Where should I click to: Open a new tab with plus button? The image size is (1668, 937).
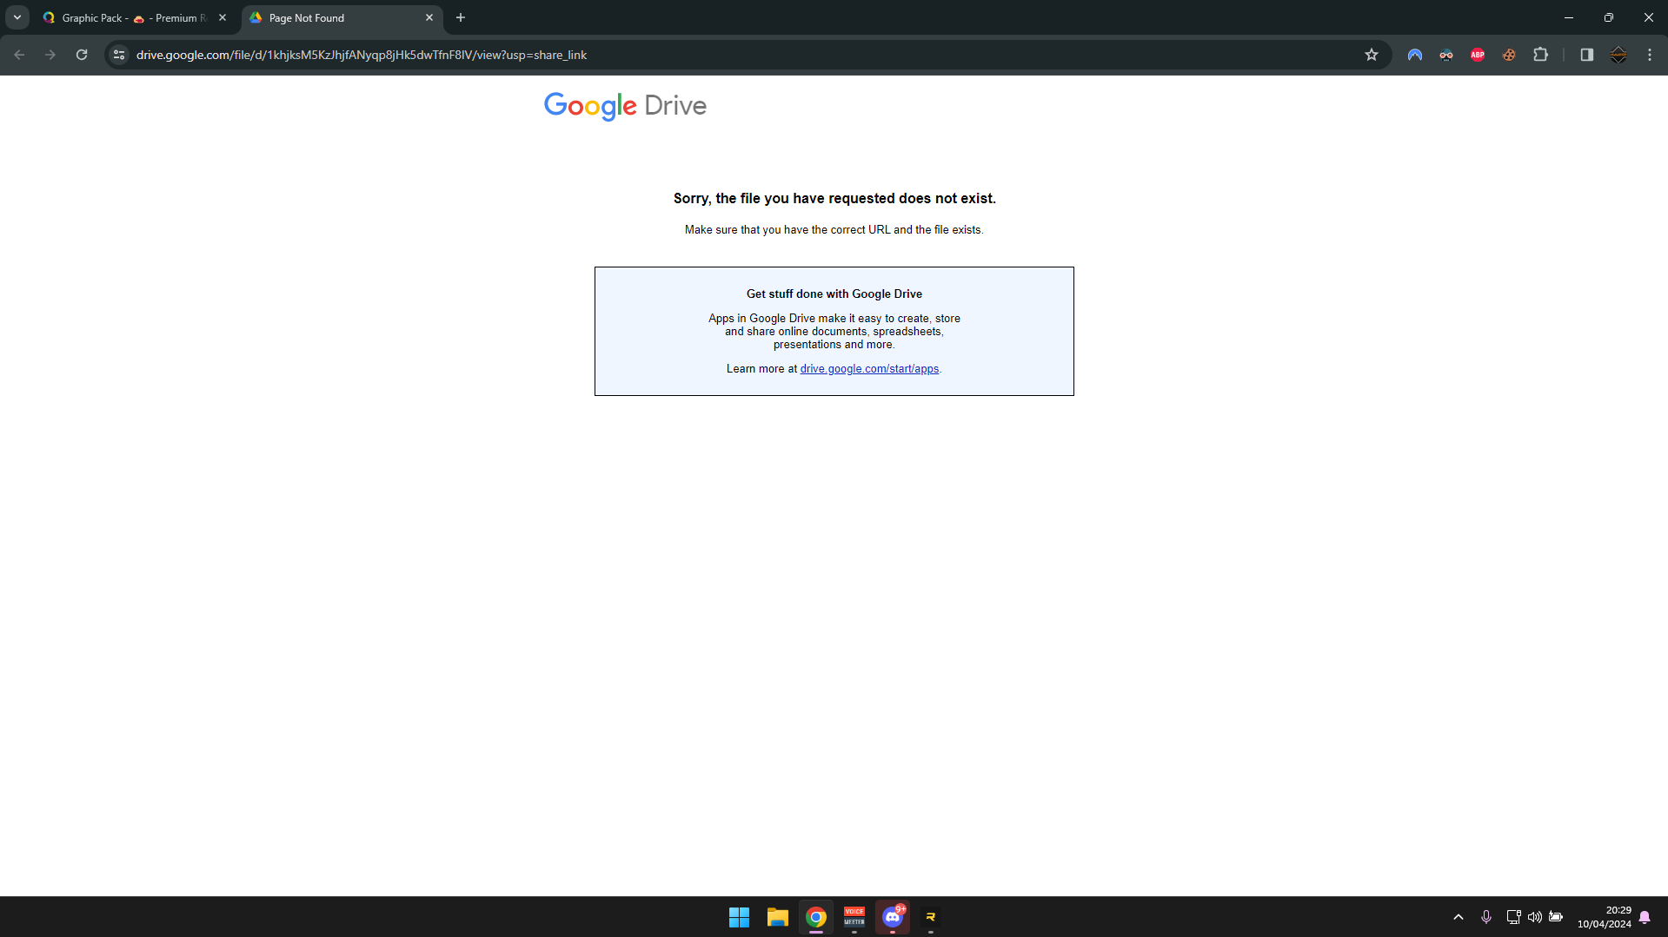461,17
